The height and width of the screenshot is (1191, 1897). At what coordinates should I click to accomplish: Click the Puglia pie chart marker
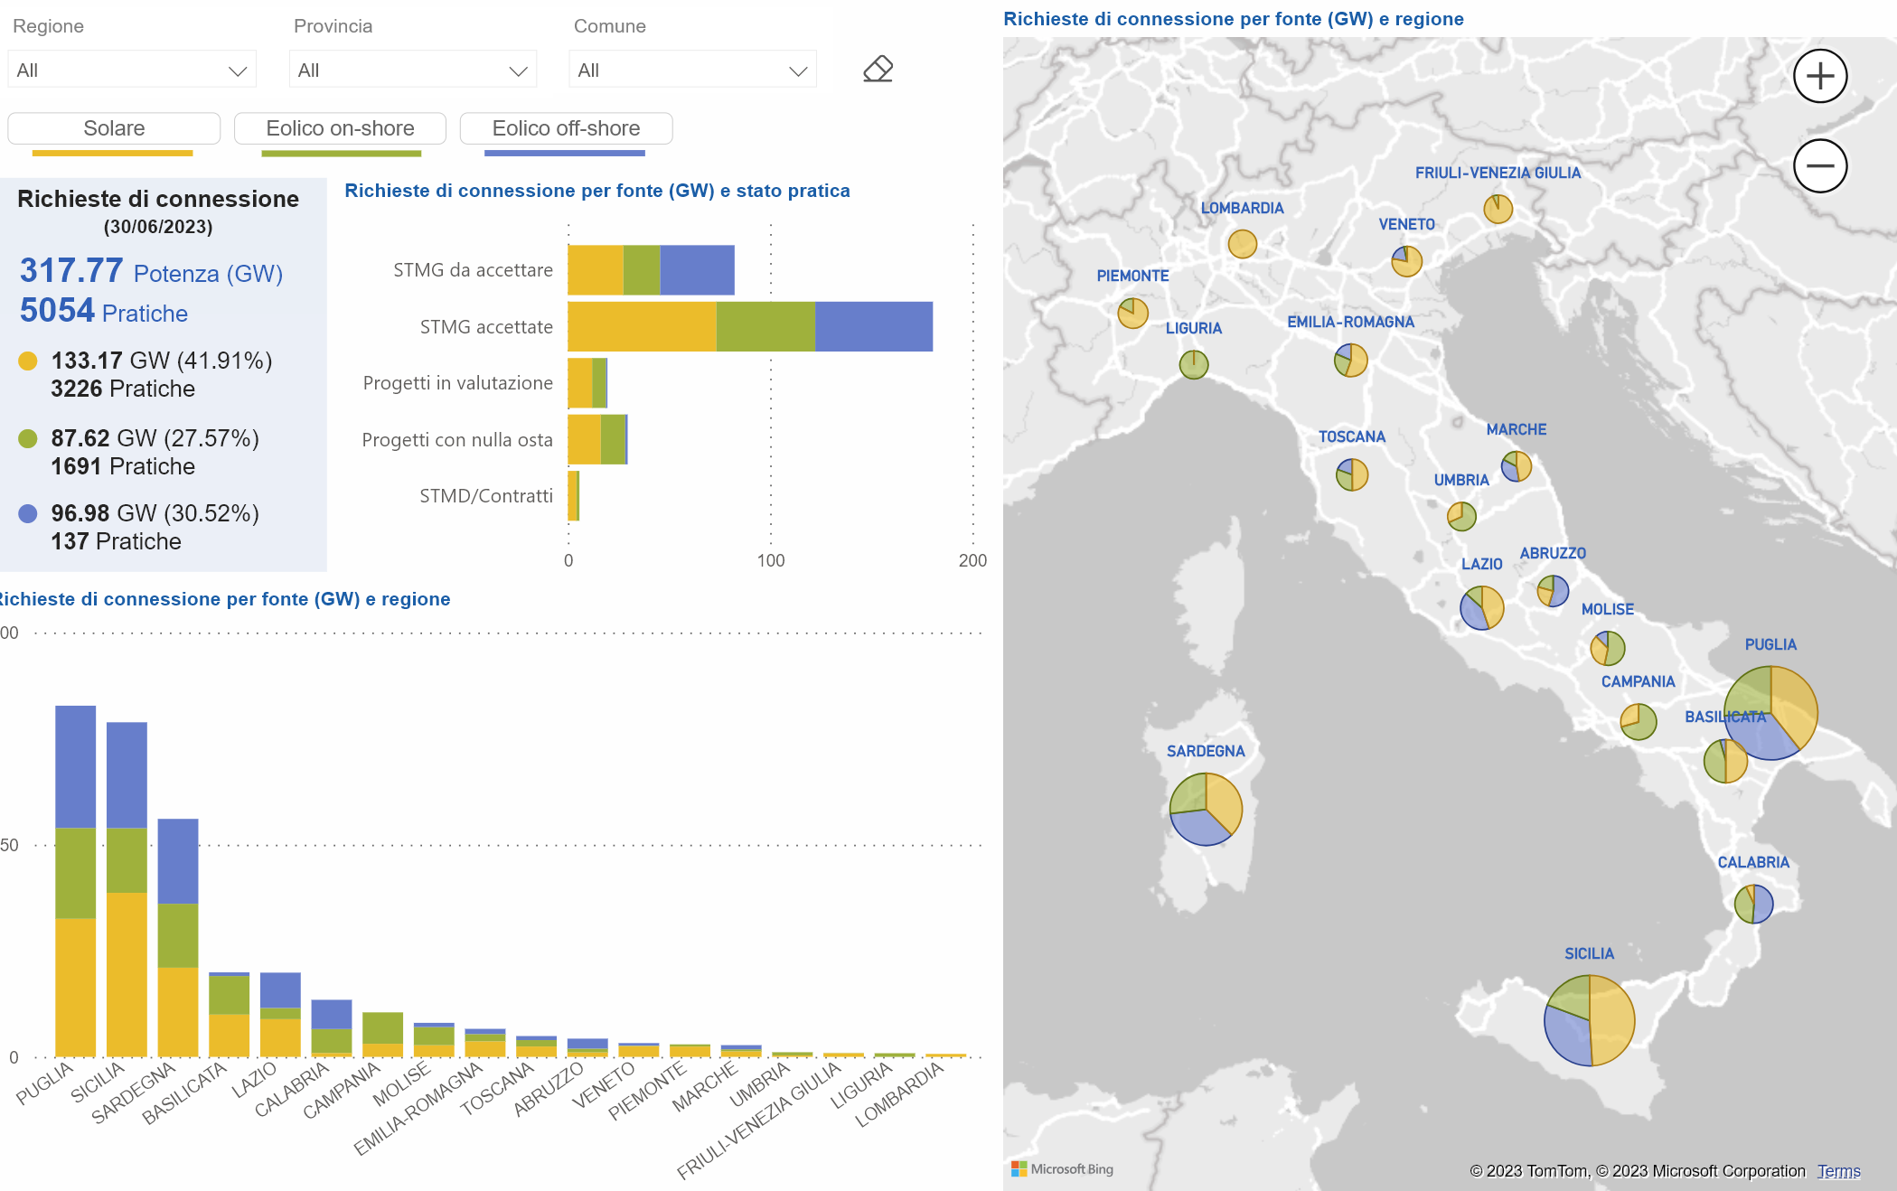[x=1770, y=713]
